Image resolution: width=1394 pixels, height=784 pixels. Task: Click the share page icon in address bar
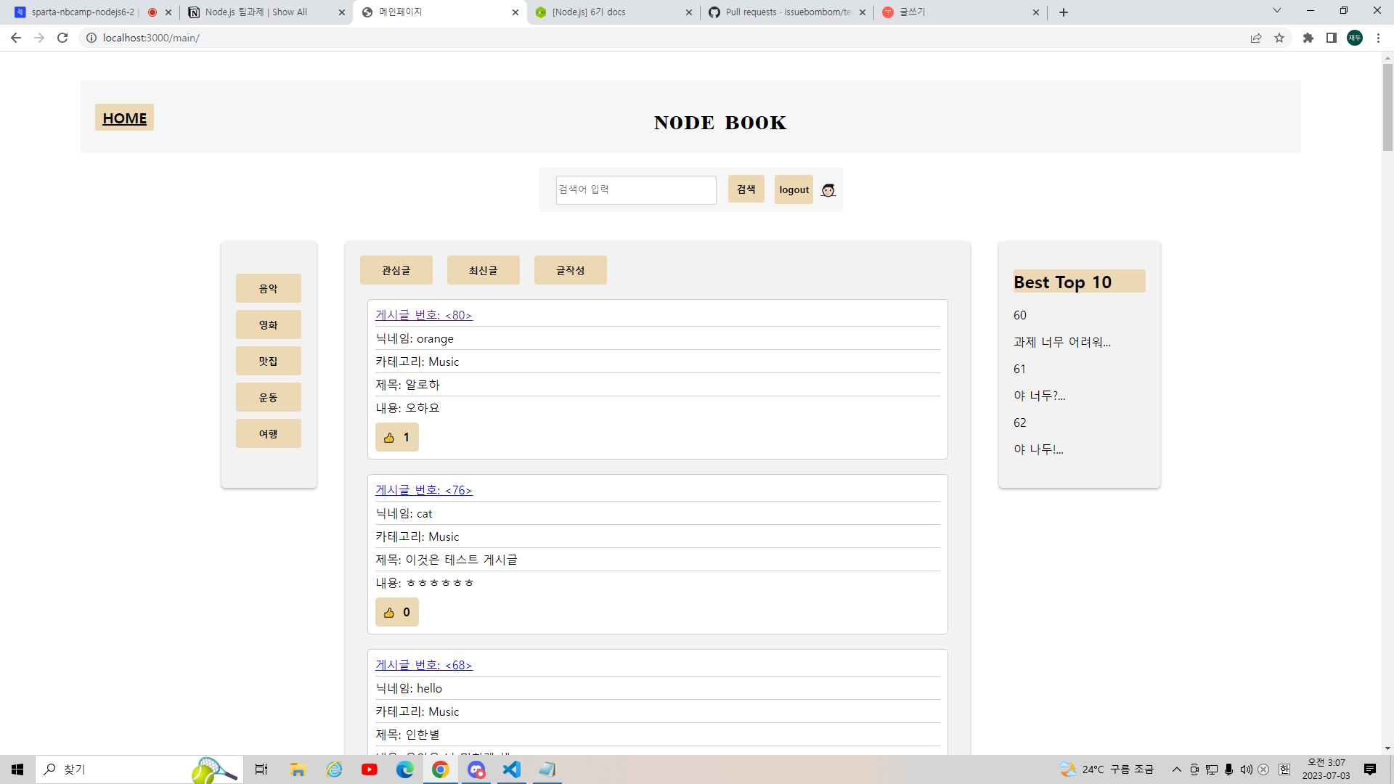click(x=1256, y=38)
